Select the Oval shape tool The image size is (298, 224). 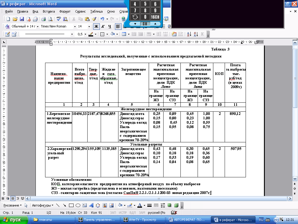pos(78,205)
